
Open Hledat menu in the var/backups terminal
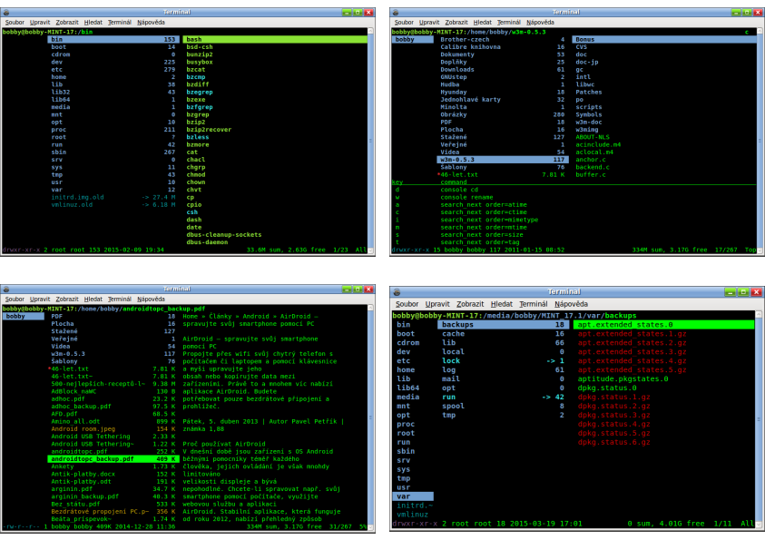tap(502, 304)
